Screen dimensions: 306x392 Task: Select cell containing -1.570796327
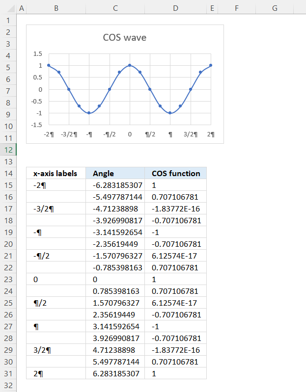[x=115, y=256]
